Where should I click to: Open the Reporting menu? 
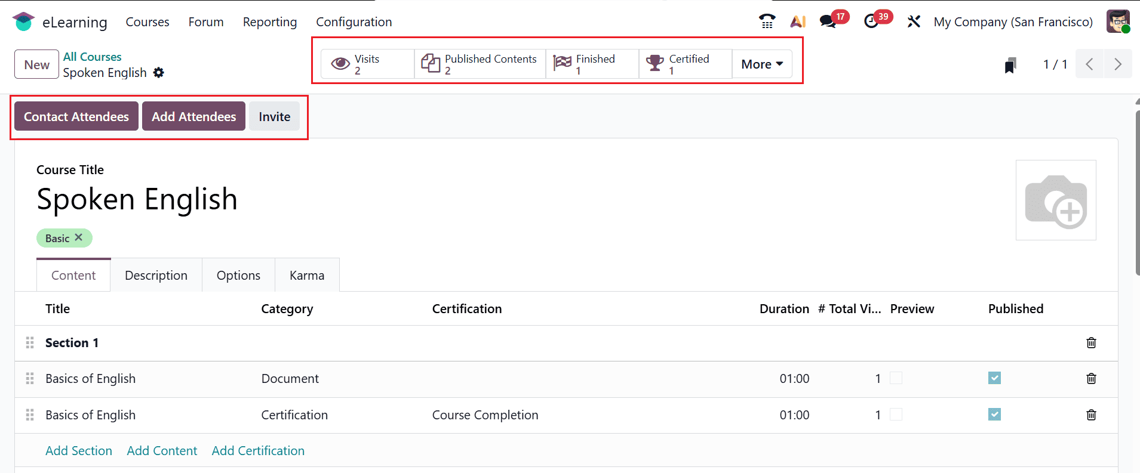coord(270,22)
